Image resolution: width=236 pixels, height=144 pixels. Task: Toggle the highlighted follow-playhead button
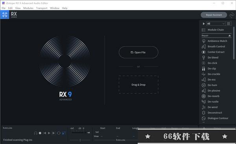click(64, 133)
